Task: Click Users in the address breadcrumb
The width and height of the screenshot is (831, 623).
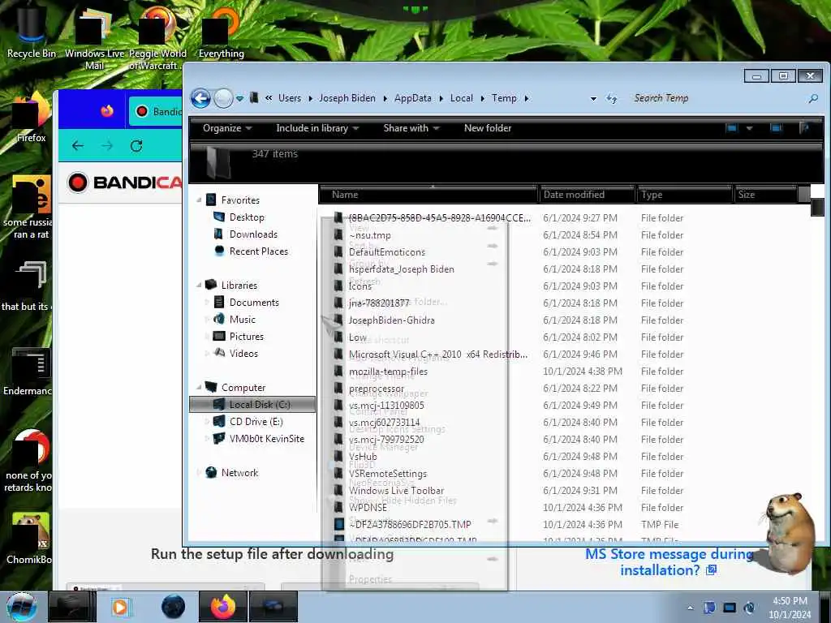Action: (x=290, y=98)
